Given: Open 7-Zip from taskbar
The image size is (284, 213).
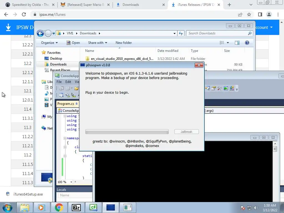Looking at the screenshot, I should pos(76,207).
